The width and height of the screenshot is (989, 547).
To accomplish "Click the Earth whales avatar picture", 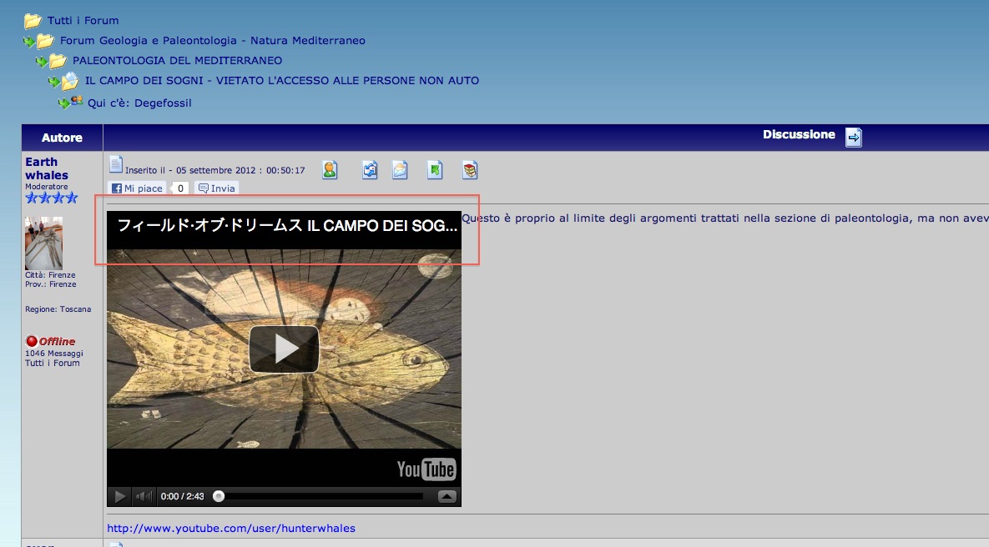I will (x=43, y=243).
